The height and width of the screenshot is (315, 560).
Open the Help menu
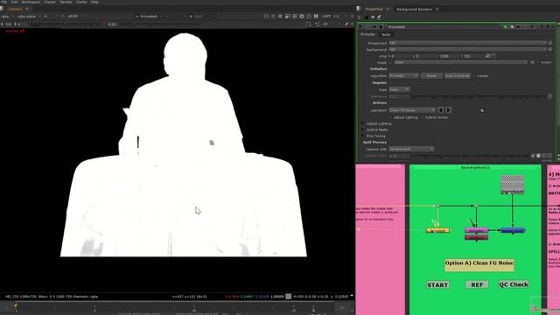[x=94, y=2]
